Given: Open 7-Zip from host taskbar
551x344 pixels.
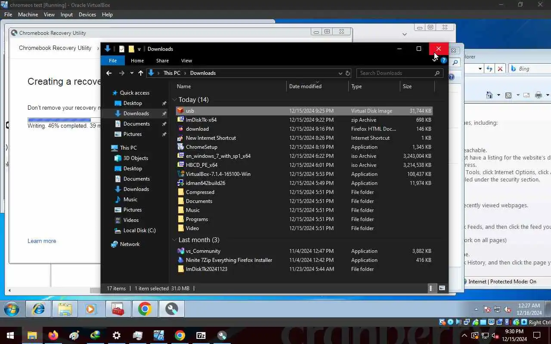Looking at the screenshot, I should pyautogui.click(x=201, y=335).
